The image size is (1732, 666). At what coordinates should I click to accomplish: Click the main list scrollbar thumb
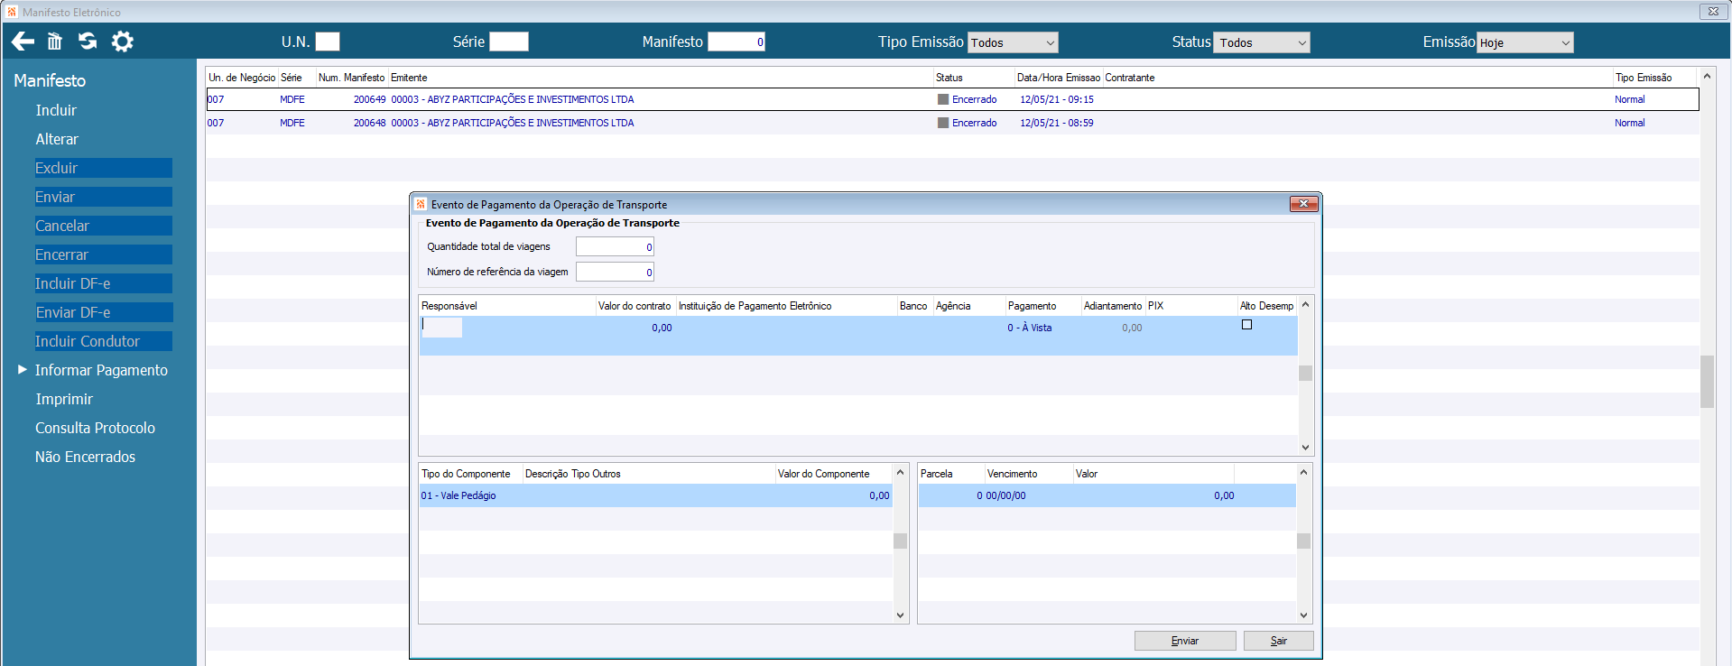point(1707,382)
